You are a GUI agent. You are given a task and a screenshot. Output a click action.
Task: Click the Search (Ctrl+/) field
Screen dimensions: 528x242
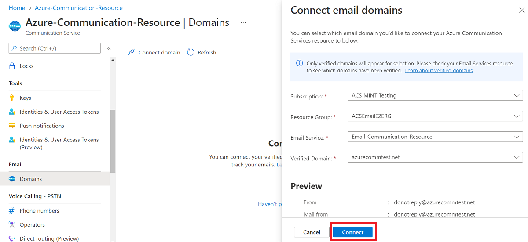click(55, 48)
